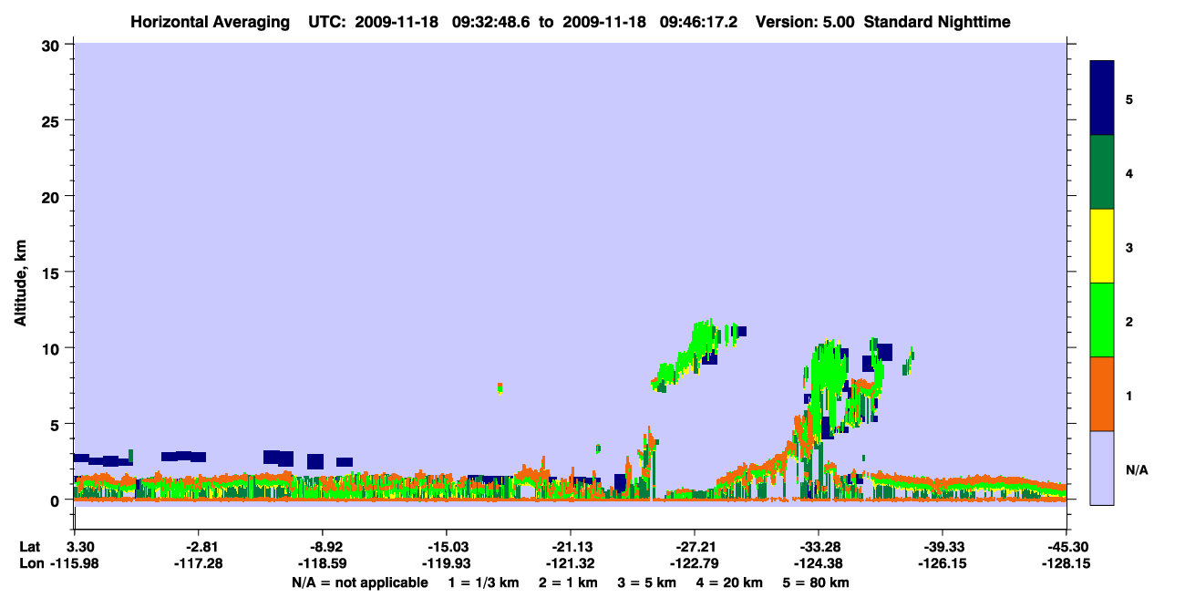Click the colorbar label '5'
1185x608 pixels.
tap(1129, 98)
